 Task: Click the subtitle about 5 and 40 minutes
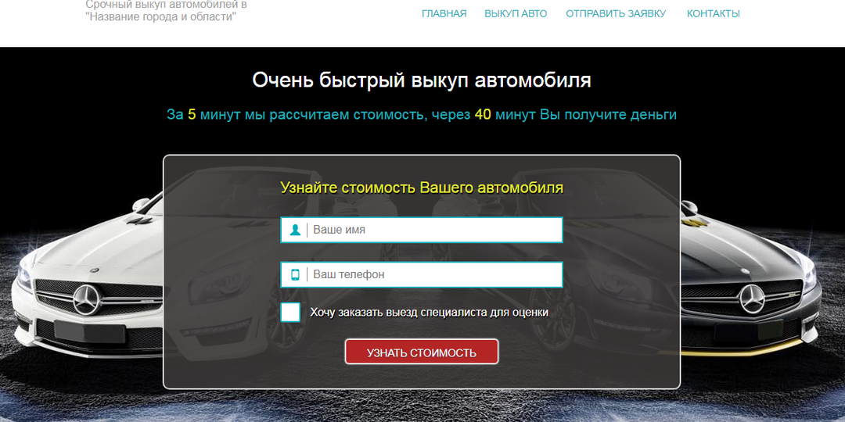[x=422, y=115]
